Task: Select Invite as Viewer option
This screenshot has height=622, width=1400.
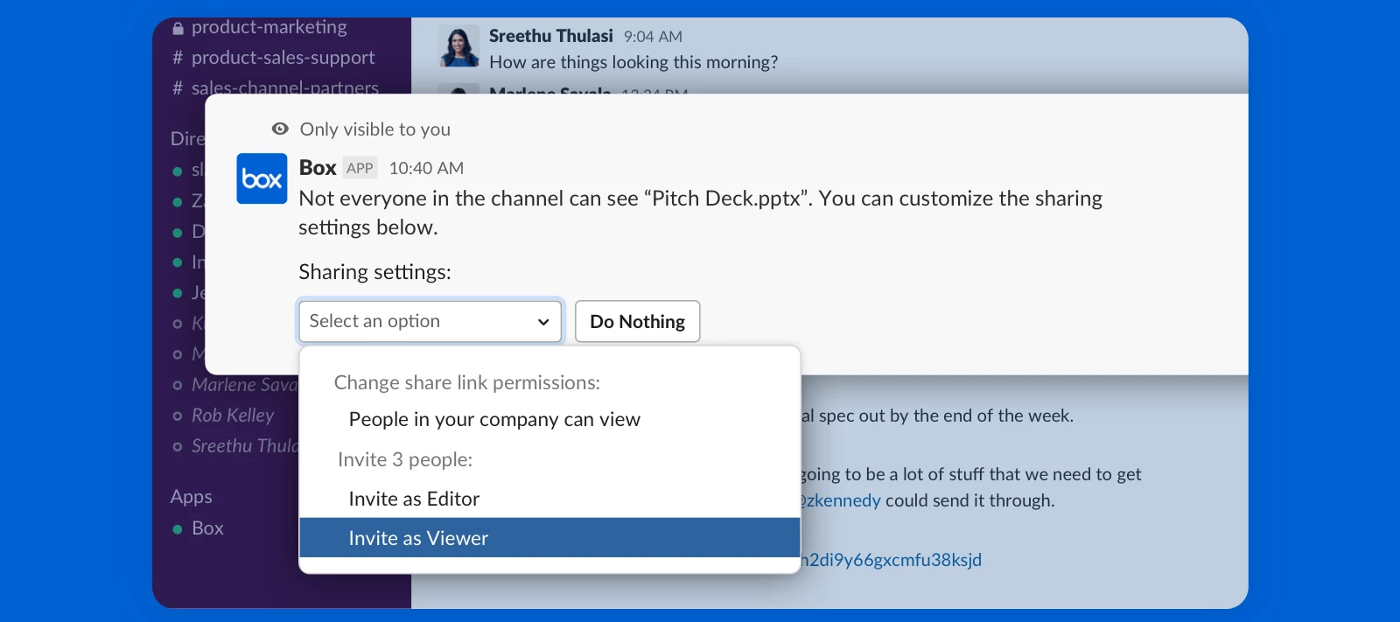Action: pyautogui.click(x=549, y=538)
